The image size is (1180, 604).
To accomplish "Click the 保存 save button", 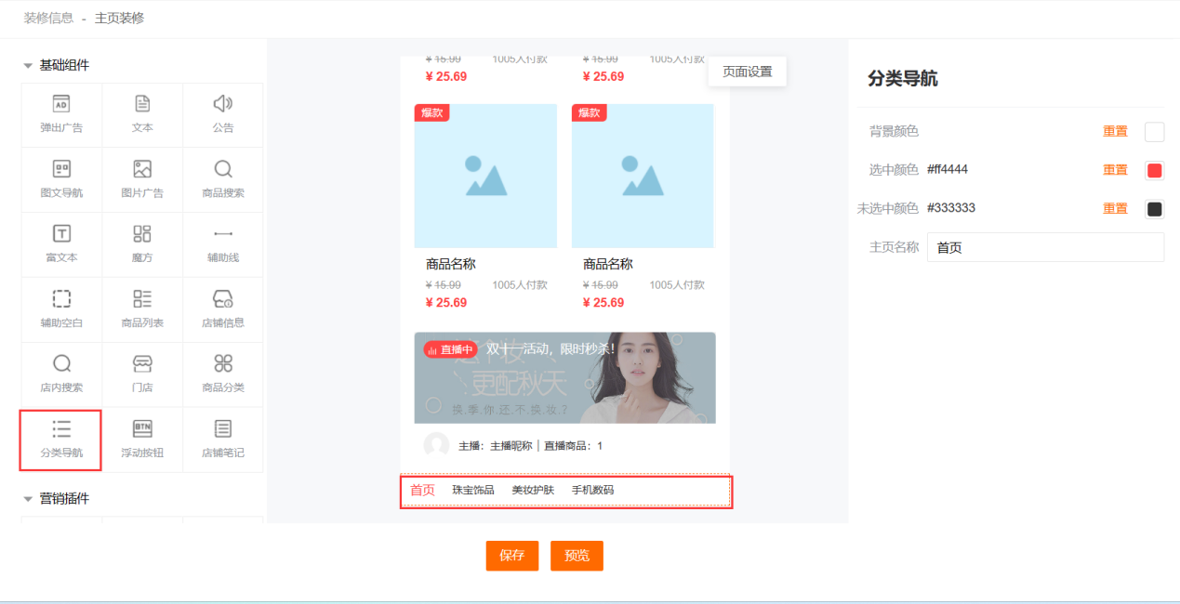I will pos(511,556).
